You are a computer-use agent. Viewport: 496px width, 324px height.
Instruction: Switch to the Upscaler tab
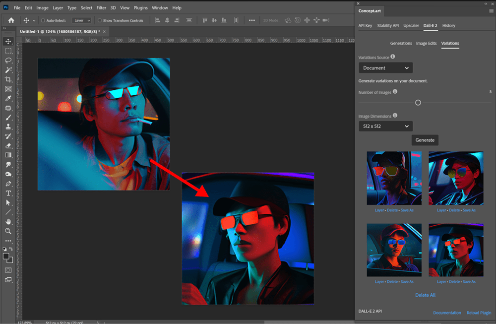(x=411, y=26)
